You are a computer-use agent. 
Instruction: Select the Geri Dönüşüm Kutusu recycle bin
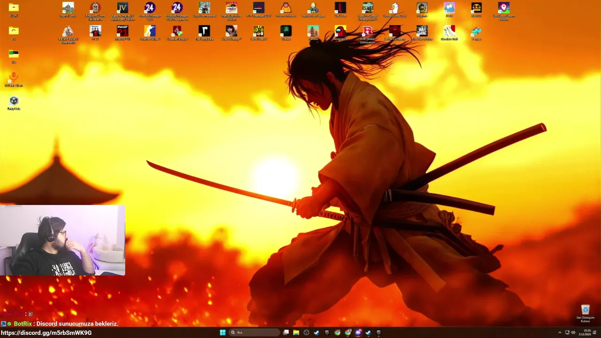(586, 314)
